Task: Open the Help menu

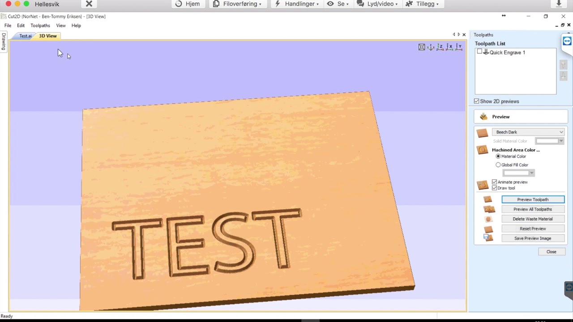Action: (76, 25)
